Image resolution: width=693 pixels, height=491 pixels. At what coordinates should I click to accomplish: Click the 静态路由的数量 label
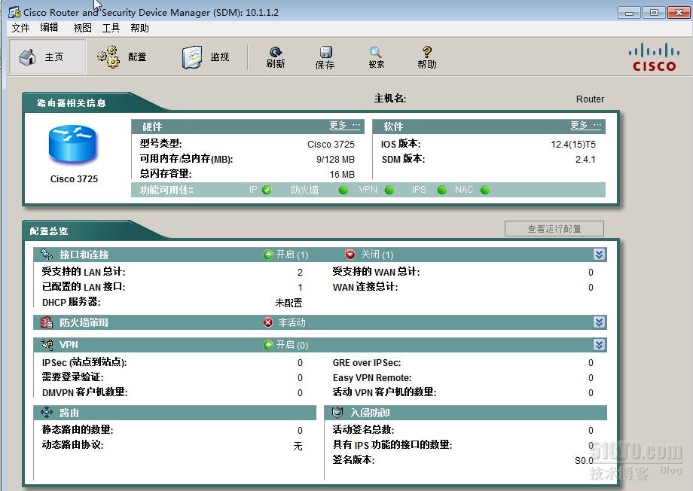click(78, 429)
